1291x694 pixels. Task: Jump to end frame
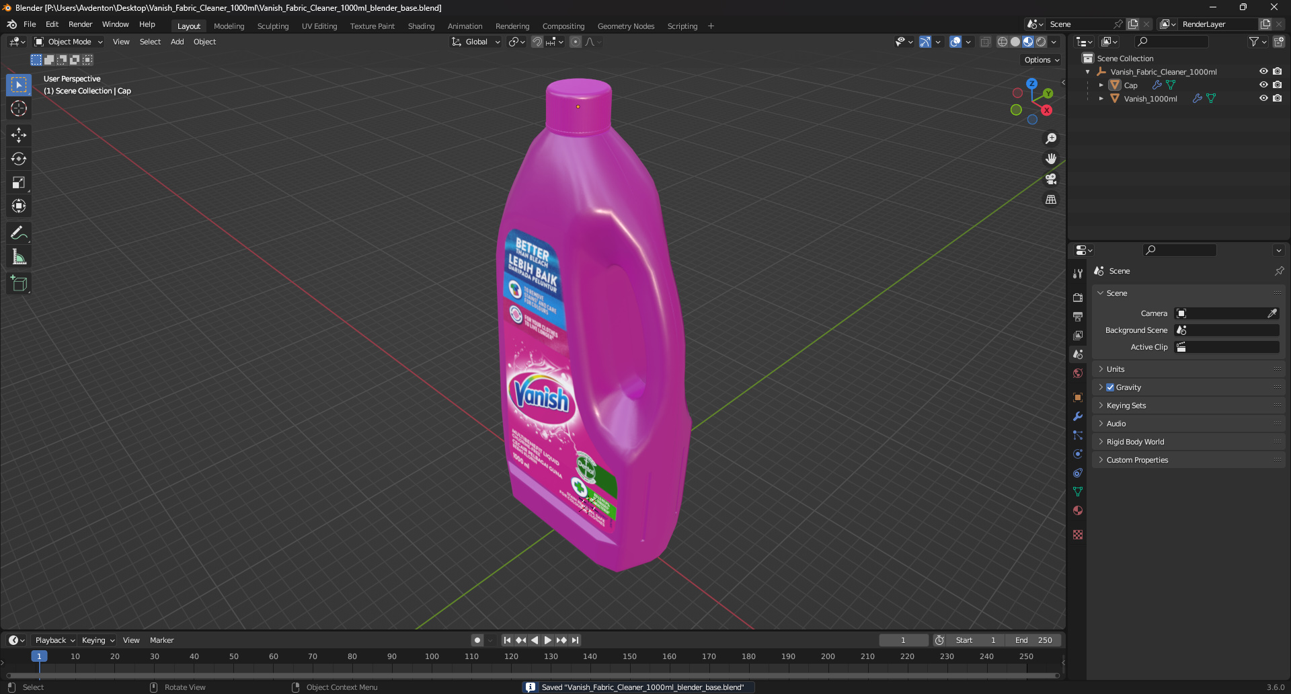coord(575,640)
